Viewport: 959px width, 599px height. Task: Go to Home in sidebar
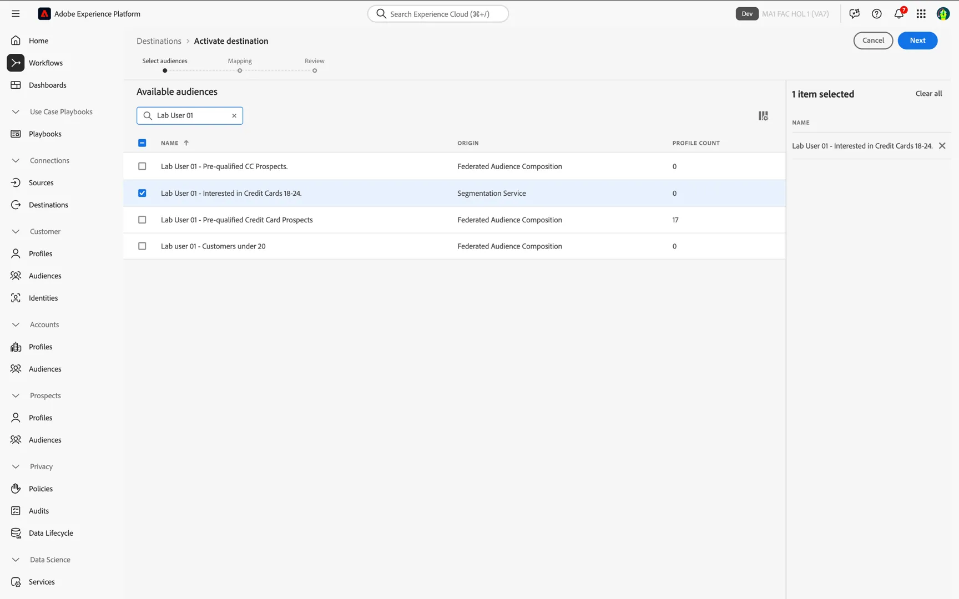(38, 40)
